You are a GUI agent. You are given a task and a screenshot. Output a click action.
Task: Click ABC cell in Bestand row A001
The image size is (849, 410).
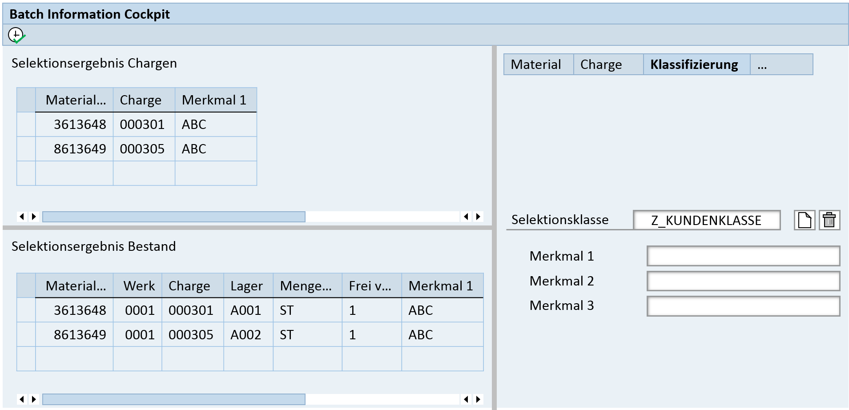click(443, 310)
